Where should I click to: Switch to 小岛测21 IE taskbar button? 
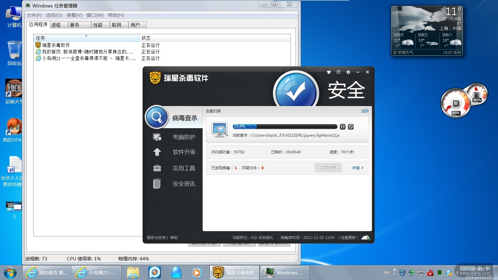click(97, 273)
